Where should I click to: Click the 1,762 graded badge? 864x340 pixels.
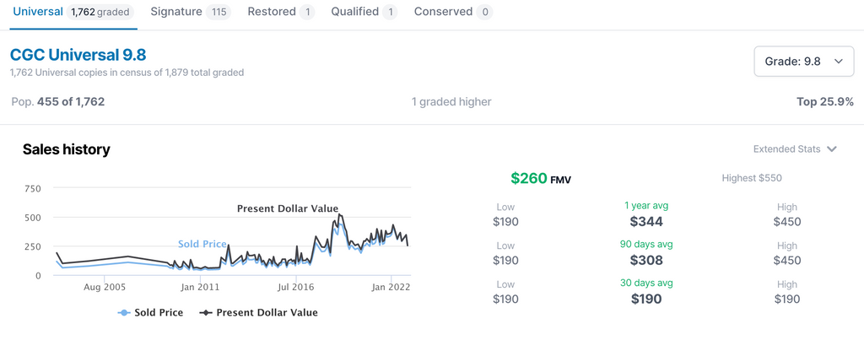[x=100, y=13]
